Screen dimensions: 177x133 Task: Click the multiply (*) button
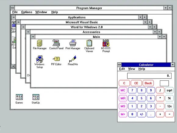pos(160,98)
